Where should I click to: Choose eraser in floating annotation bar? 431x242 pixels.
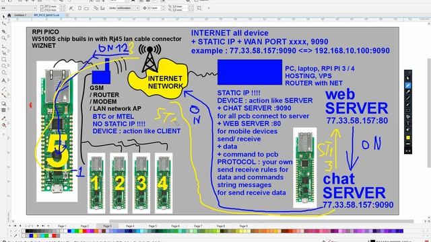pos(408,130)
